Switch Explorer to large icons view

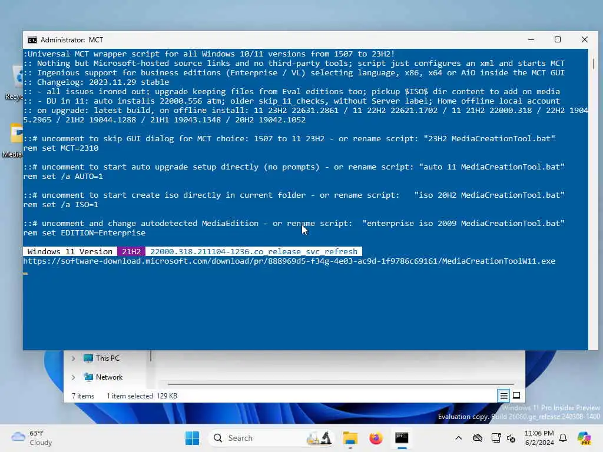pos(516,395)
